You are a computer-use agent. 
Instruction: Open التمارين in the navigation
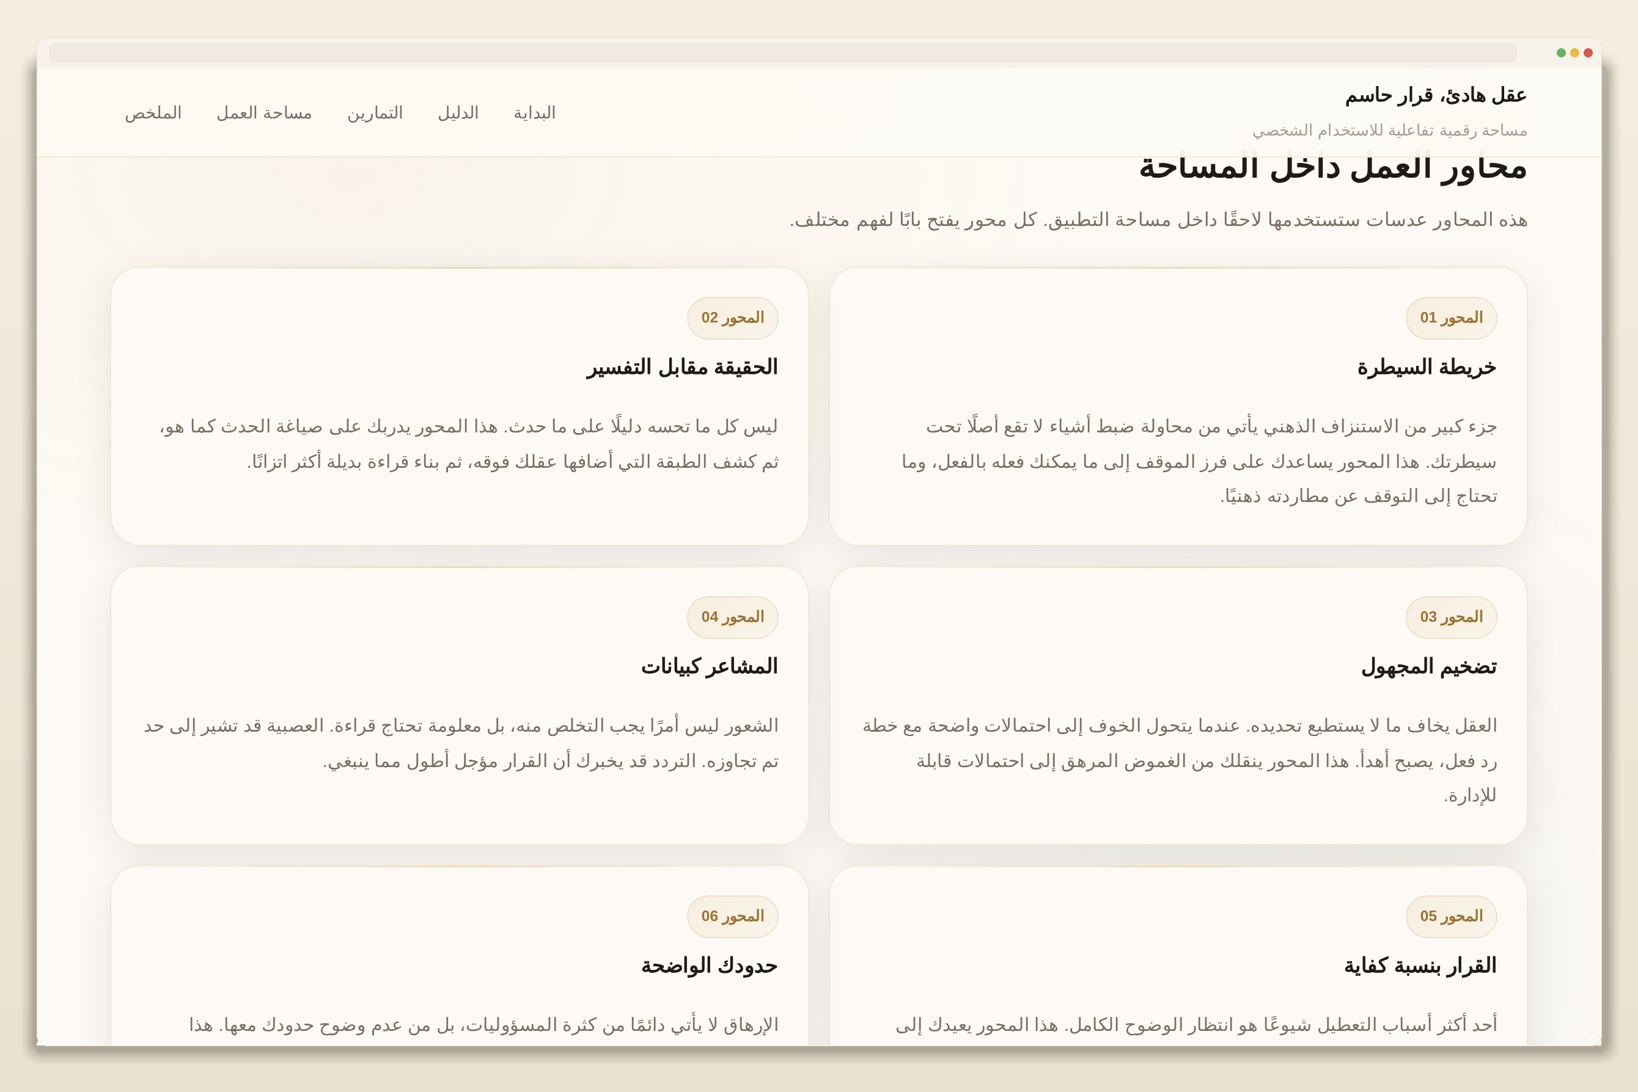point(375,113)
